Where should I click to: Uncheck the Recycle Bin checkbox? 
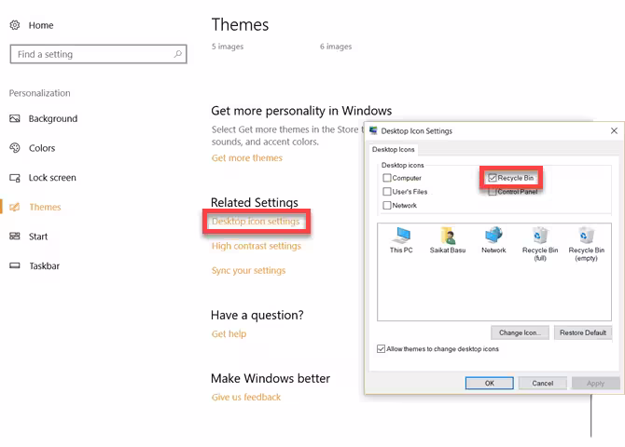click(493, 178)
